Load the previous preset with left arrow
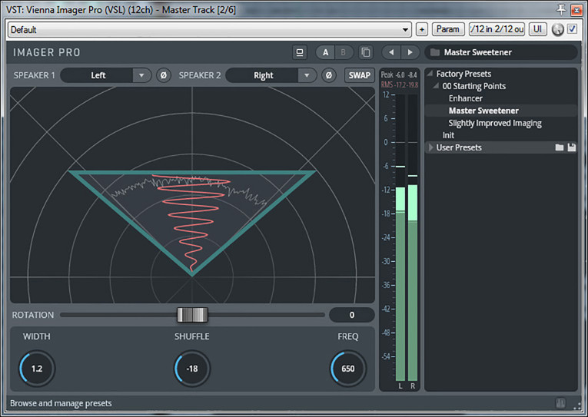 point(391,52)
